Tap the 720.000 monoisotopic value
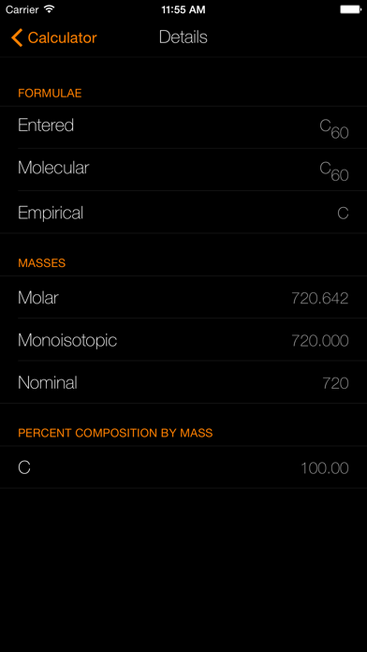The image size is (367, 652). [x=319, y=341]
